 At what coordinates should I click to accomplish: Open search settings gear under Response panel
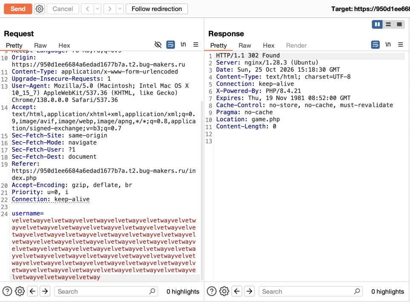(224, 291)
